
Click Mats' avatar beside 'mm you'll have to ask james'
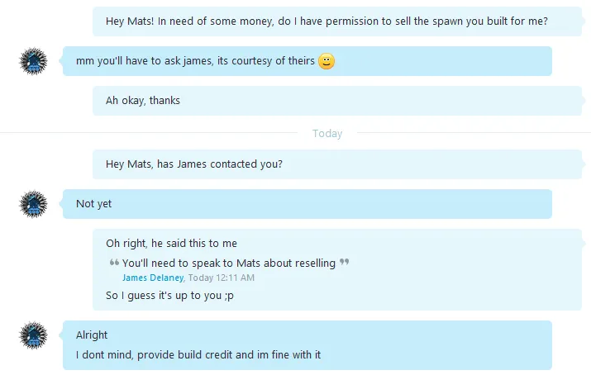pos(34,61)
